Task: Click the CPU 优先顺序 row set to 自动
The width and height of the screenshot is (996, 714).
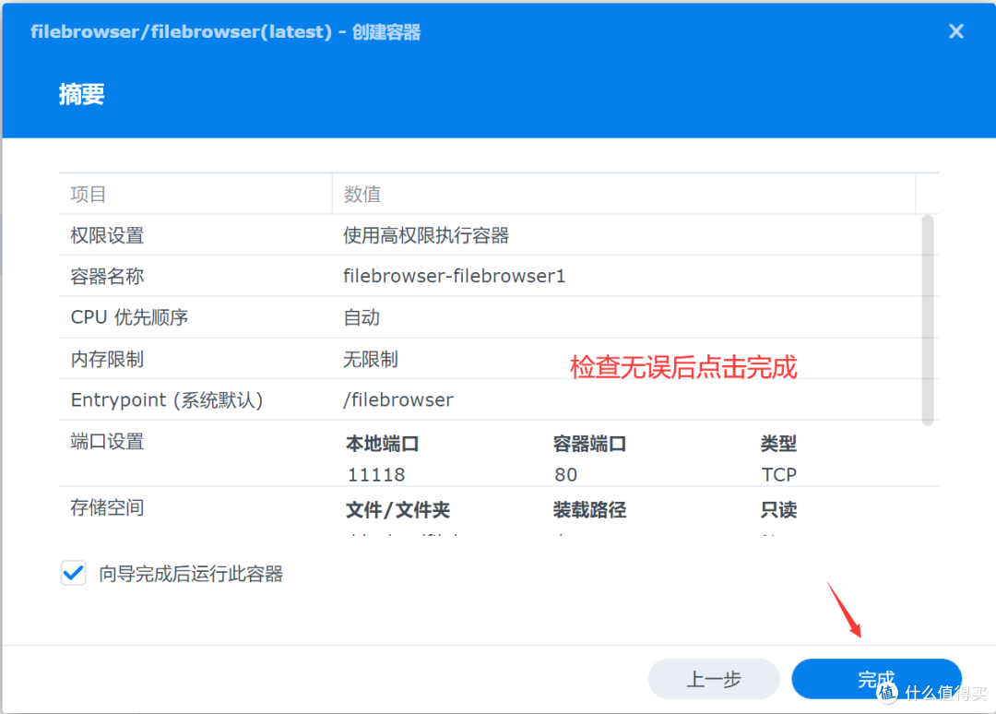Action: pos(277,317)
